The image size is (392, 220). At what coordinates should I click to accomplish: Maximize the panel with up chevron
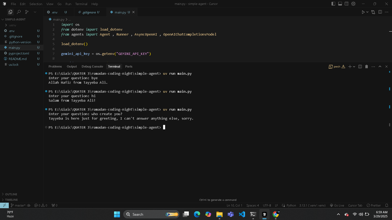click(380, 67)
